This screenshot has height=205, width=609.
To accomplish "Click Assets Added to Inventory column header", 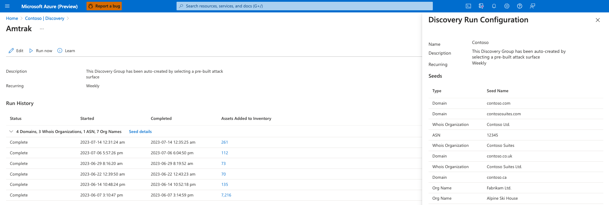I will tap(246, 118).
